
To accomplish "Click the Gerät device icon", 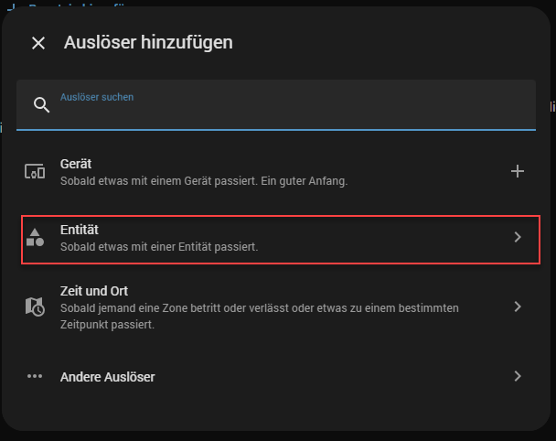I will [x=35, y=171].
